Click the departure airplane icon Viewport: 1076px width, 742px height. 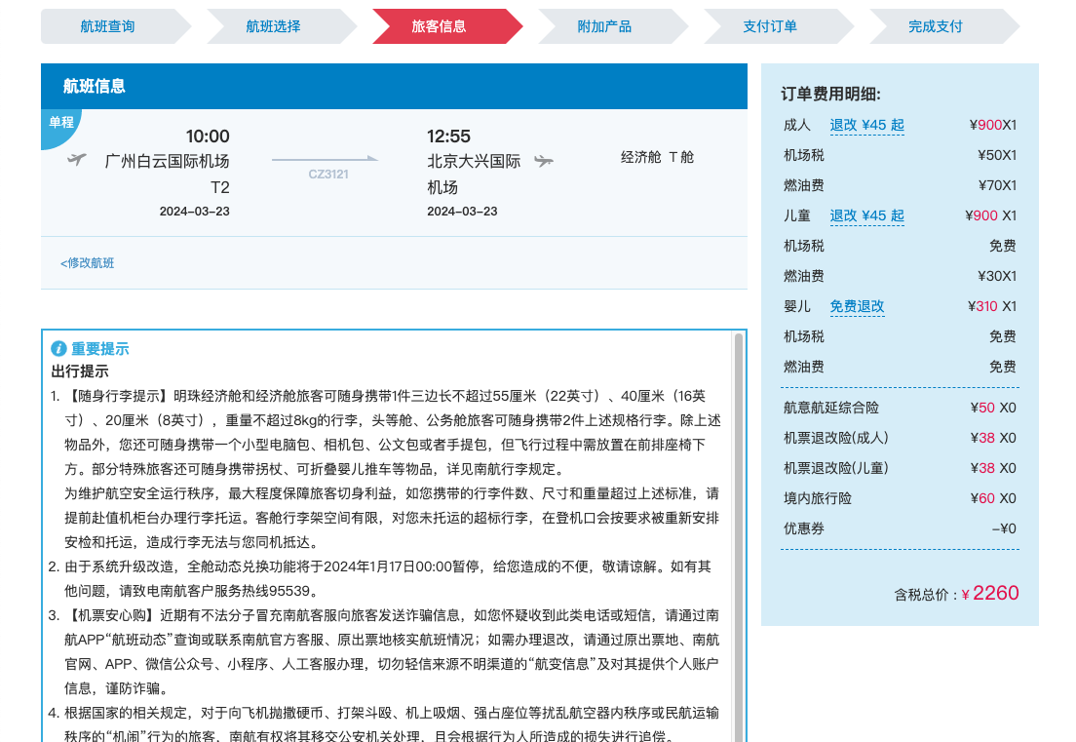click(77, 160)
